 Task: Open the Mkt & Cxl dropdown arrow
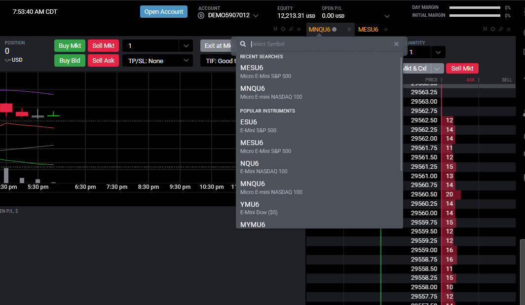(x=437, y=69)
